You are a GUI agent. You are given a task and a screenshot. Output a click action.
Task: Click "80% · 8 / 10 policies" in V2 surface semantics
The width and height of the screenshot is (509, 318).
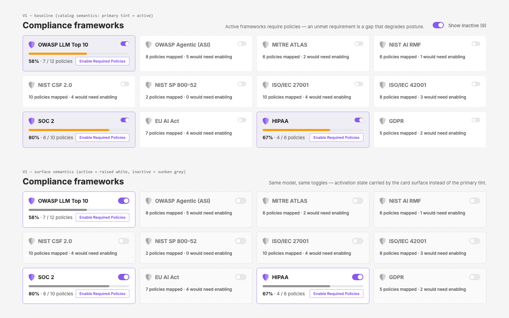51,294
